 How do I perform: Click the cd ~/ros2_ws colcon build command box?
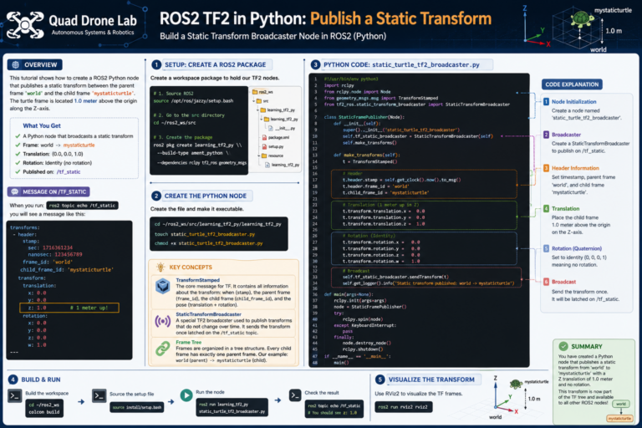tap(44, 408)
